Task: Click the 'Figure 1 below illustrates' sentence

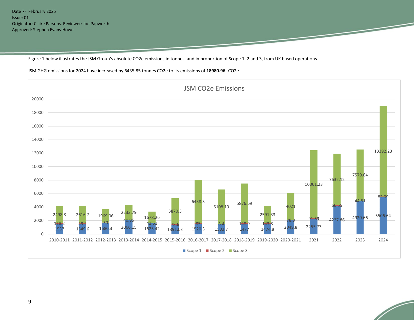Action: [x=173, y=59]
